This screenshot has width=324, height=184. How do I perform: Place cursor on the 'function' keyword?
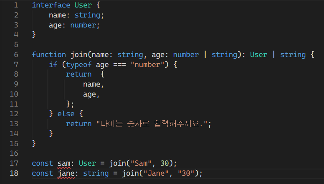49,55
